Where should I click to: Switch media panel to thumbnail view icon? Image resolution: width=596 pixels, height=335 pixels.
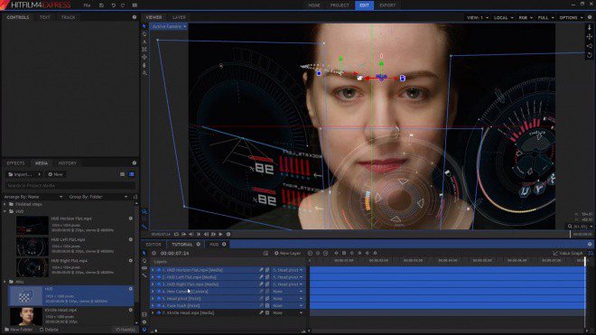(132, 174)
